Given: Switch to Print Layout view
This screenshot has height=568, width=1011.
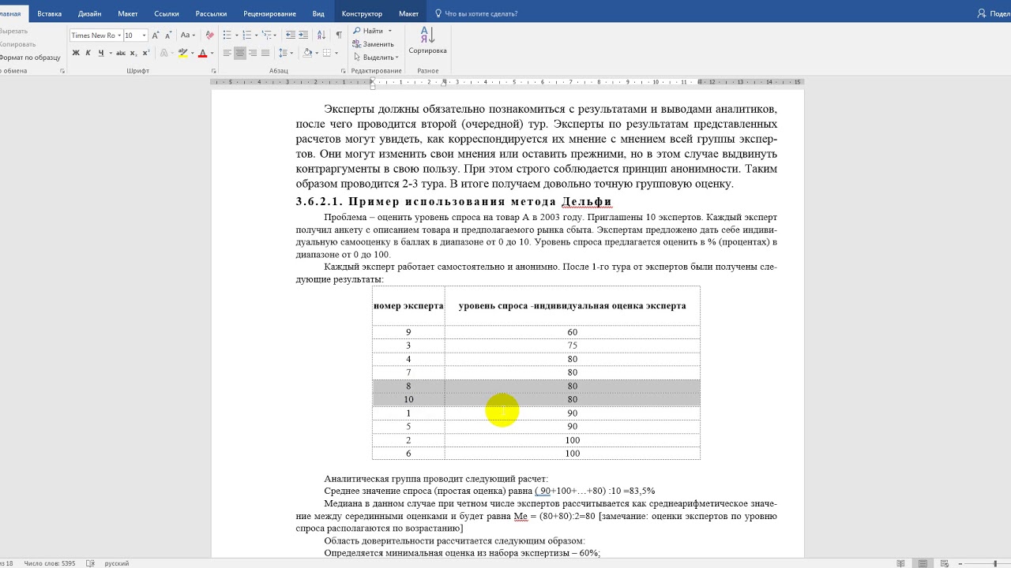Looking at the screenshot, I should pyautogui.click(x=924, y=563).
